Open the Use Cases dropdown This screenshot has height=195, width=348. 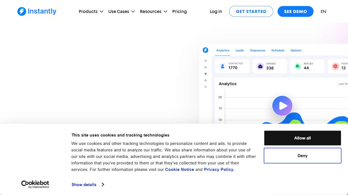pos(121,11)
